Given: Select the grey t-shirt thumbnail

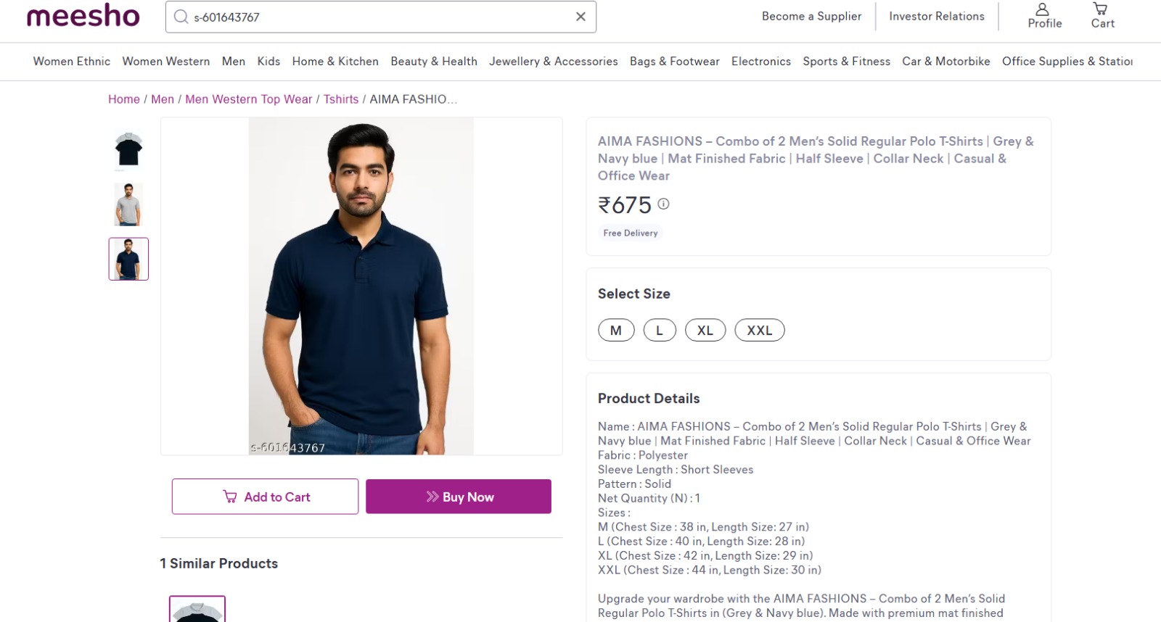Looking at the screenshot, I should click(x=128, y=204).
